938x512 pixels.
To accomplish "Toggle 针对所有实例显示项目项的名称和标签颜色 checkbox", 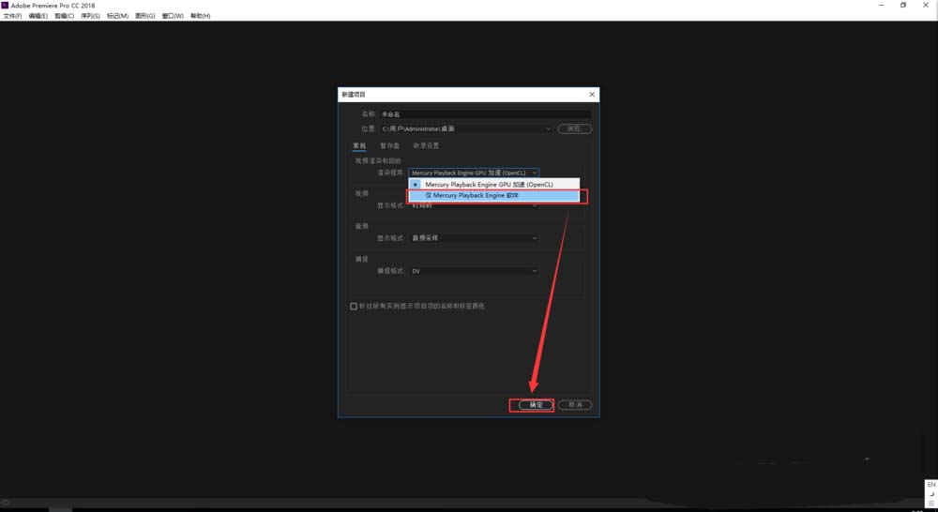I will pyautogui.click(x=354, y=307).
